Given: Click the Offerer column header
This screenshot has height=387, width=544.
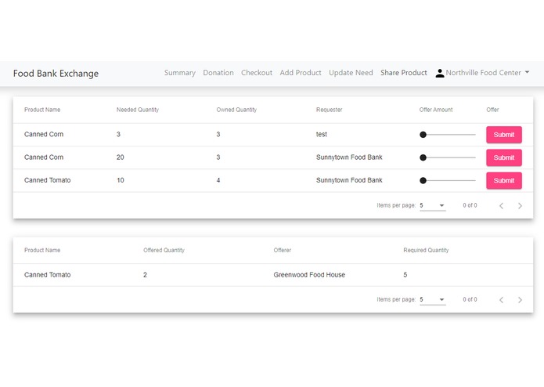Looking at the screenshot, I should pyautogui.click(x=282, y=250).
